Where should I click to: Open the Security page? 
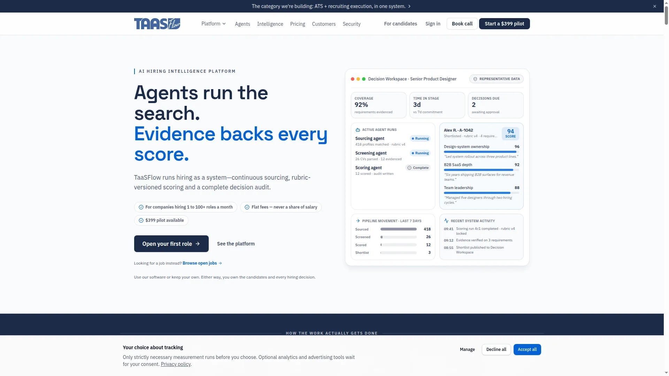coord(352,24)
